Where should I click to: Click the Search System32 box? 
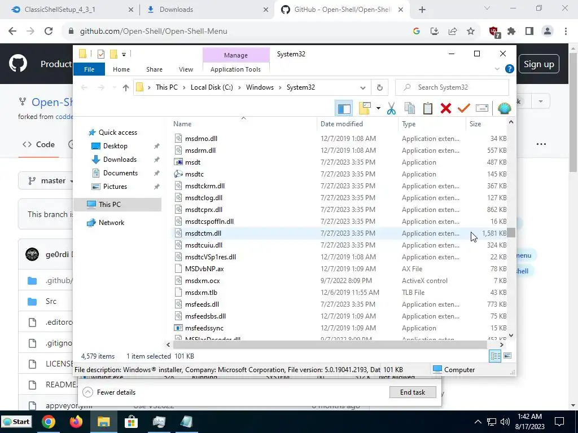click(x=452, y=87)
